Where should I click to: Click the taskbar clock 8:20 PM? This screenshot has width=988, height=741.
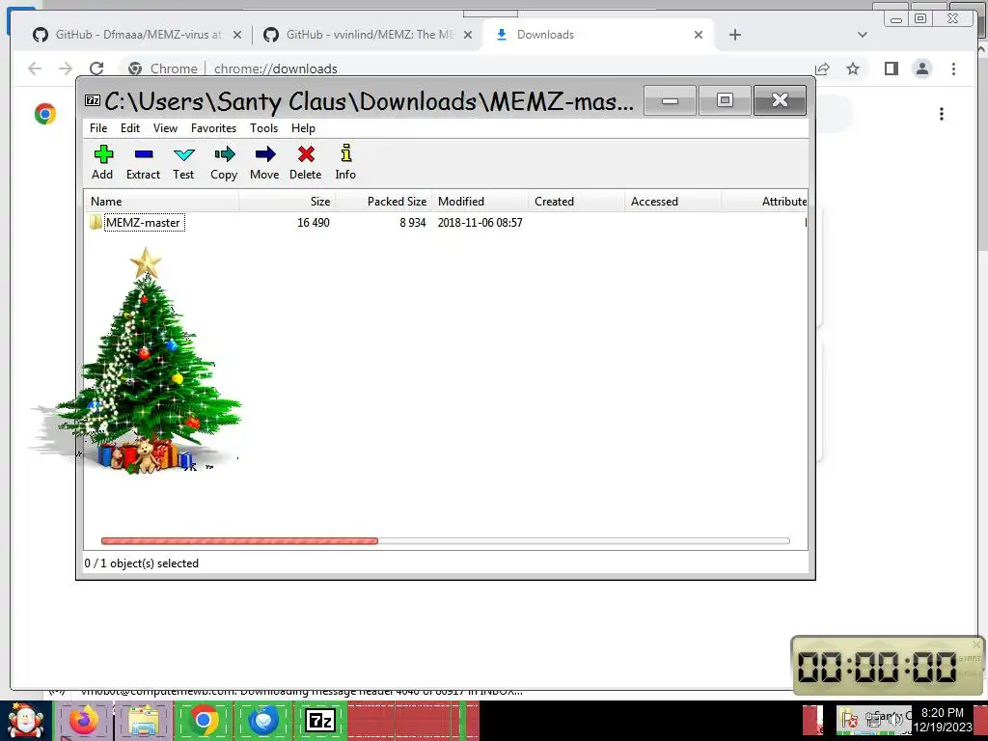pos(943,720)
